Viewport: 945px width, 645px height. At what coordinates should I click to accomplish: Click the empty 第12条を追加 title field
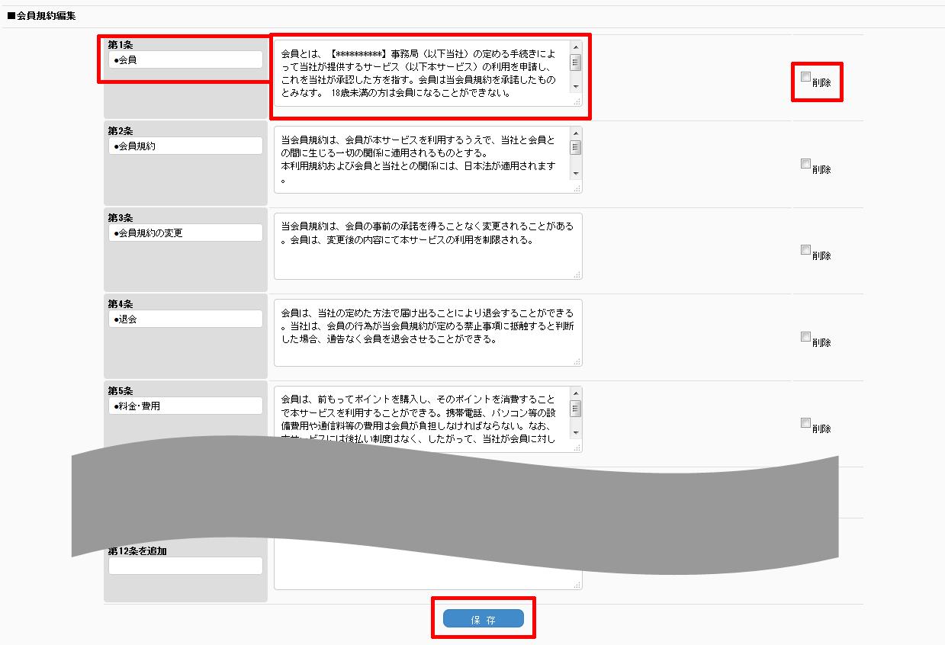coord(185,566)
